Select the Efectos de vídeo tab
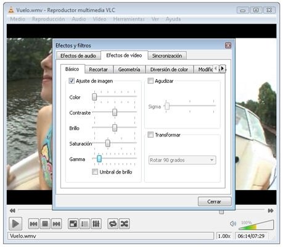Screen dimensions: 283x247 click(x=124, y=56)
